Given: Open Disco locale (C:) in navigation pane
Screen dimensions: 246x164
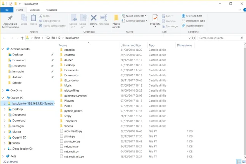Looking at the screenshot, I should pos(22,148).
